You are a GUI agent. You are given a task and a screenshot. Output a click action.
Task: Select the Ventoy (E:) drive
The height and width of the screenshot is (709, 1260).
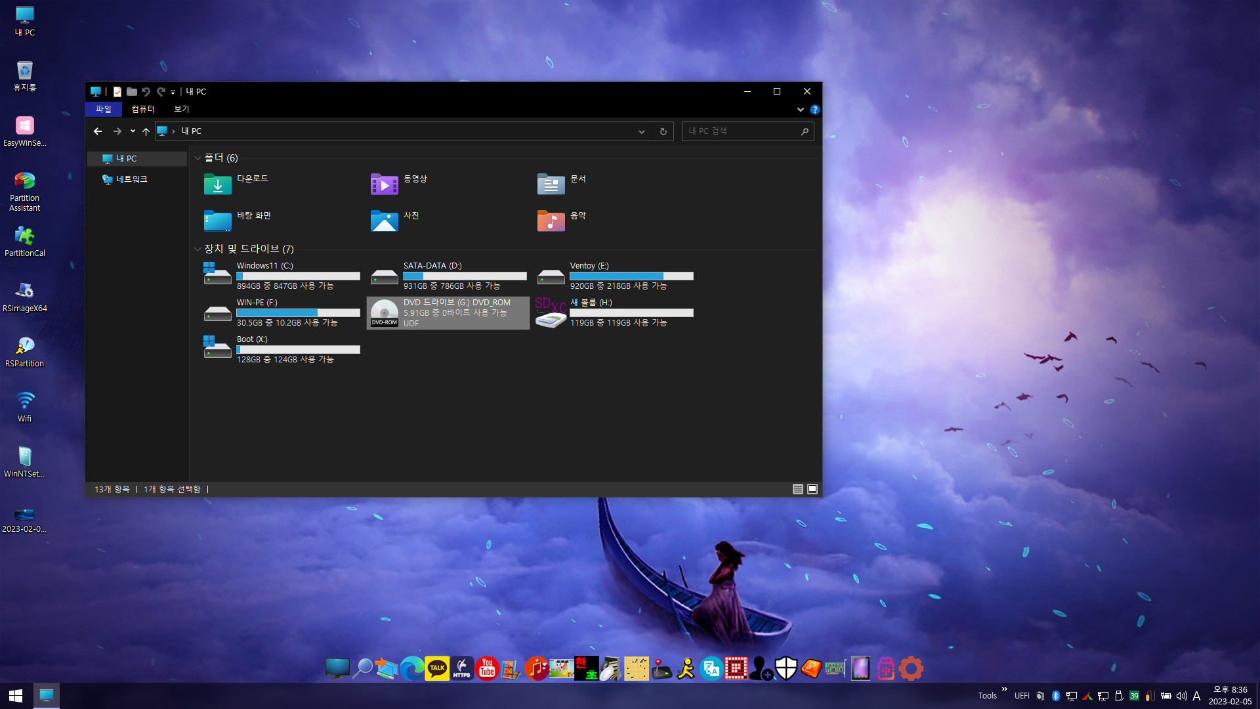click(615, 276)
